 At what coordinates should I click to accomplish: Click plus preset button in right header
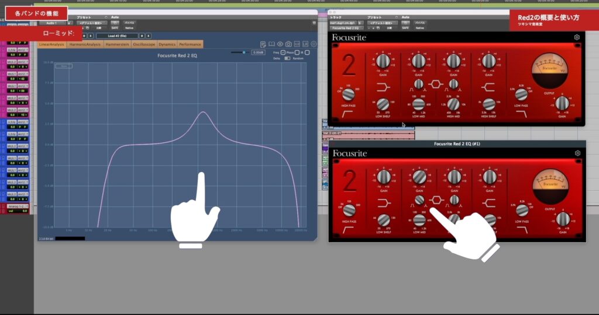click(x=373, y=28)
